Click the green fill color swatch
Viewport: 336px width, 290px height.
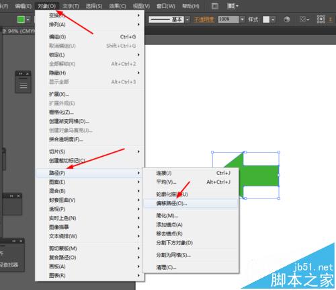coord(21,20)
